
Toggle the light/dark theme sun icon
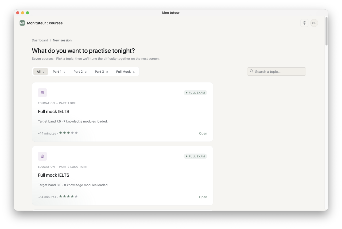pos(304,23)
